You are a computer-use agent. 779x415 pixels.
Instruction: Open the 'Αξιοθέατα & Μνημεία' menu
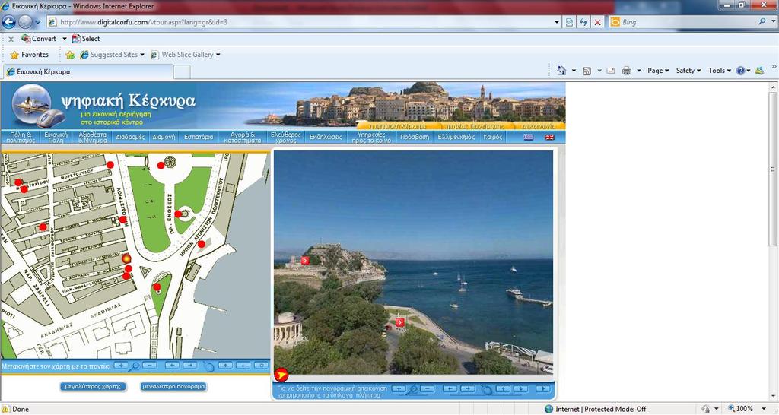point(92,137)
